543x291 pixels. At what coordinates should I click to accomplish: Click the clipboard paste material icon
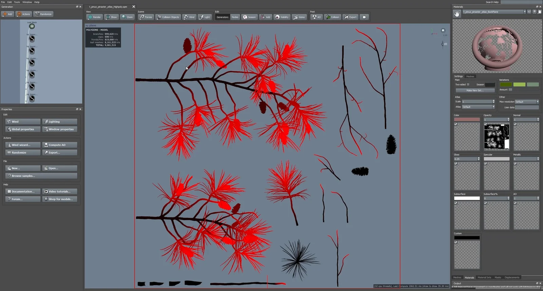point(540,12)
